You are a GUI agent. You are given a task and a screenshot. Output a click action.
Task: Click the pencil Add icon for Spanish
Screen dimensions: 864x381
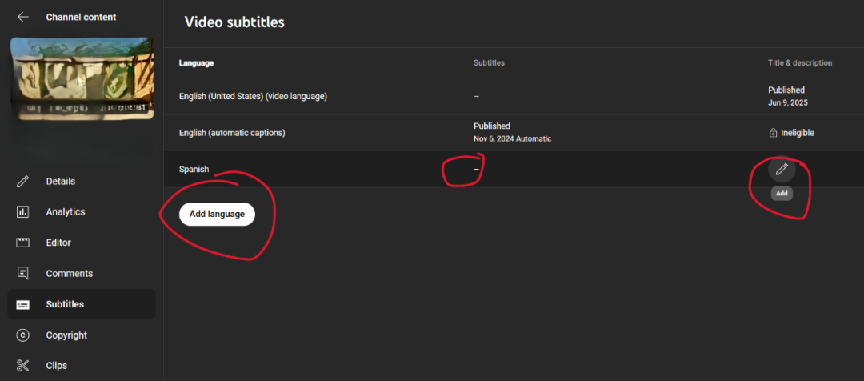click(782, 169)
